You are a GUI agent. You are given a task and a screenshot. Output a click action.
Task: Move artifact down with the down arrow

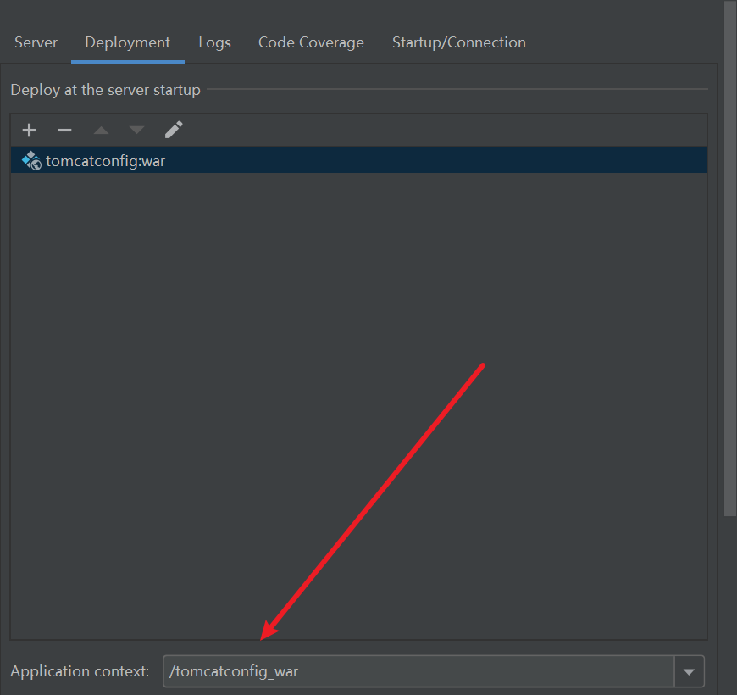pos(136,130)
